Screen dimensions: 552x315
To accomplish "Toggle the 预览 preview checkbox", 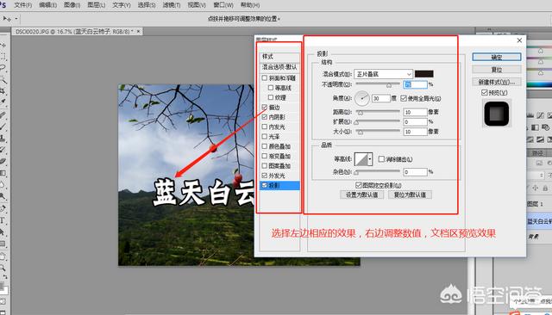I will pyautogui.click(x=484, y=92).
